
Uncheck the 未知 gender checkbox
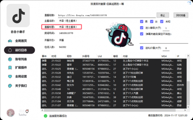coord(162,22)
